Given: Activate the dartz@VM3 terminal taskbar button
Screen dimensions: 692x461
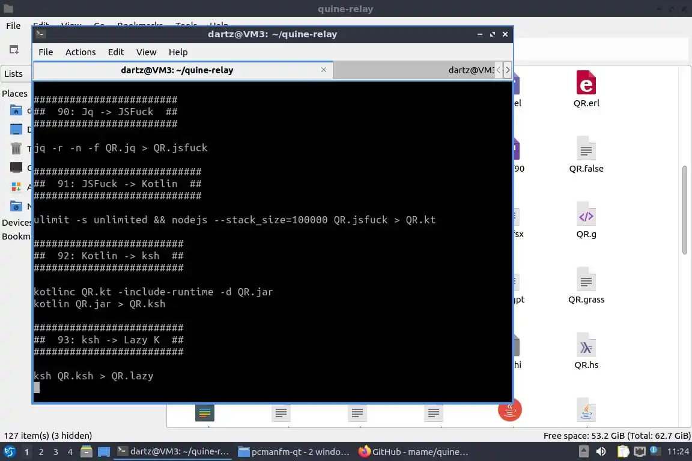Looking at the screenshot, I should click(173, 452).
